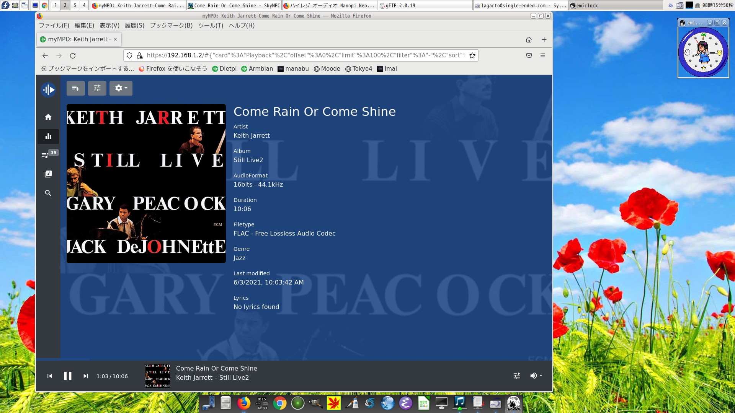Image resolution: width=735 pixels, height=413 pixels.
Task: Go back to the previous track
Action: pyautogui.click(x=50, y=376)
